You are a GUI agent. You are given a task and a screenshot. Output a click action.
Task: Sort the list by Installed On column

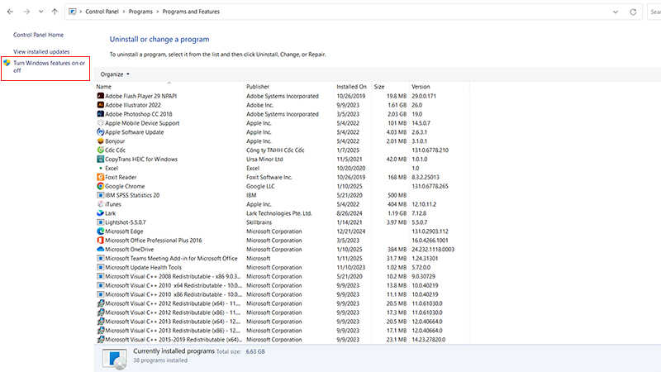(x=352, y=87)
